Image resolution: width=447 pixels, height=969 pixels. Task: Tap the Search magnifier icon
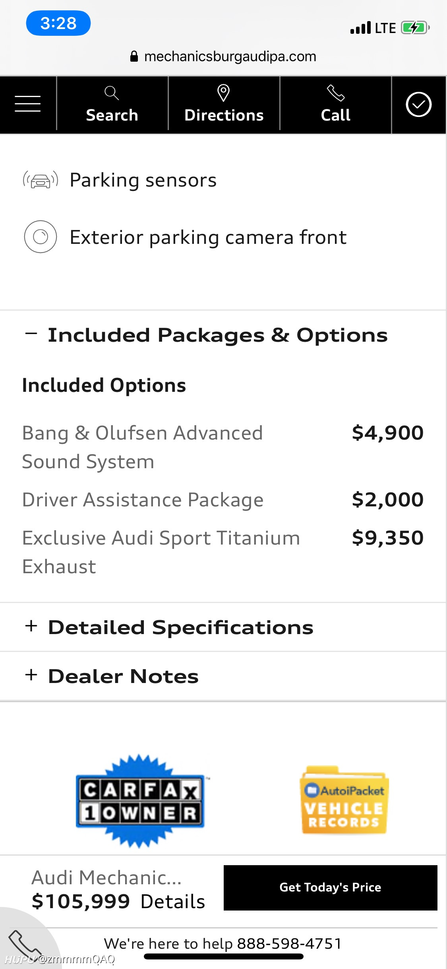[112, 93]
